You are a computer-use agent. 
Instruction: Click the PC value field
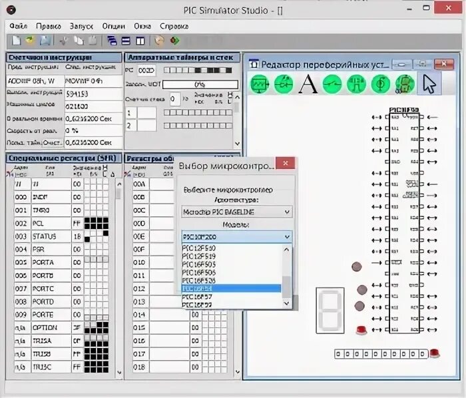click(x=146, y=71)
